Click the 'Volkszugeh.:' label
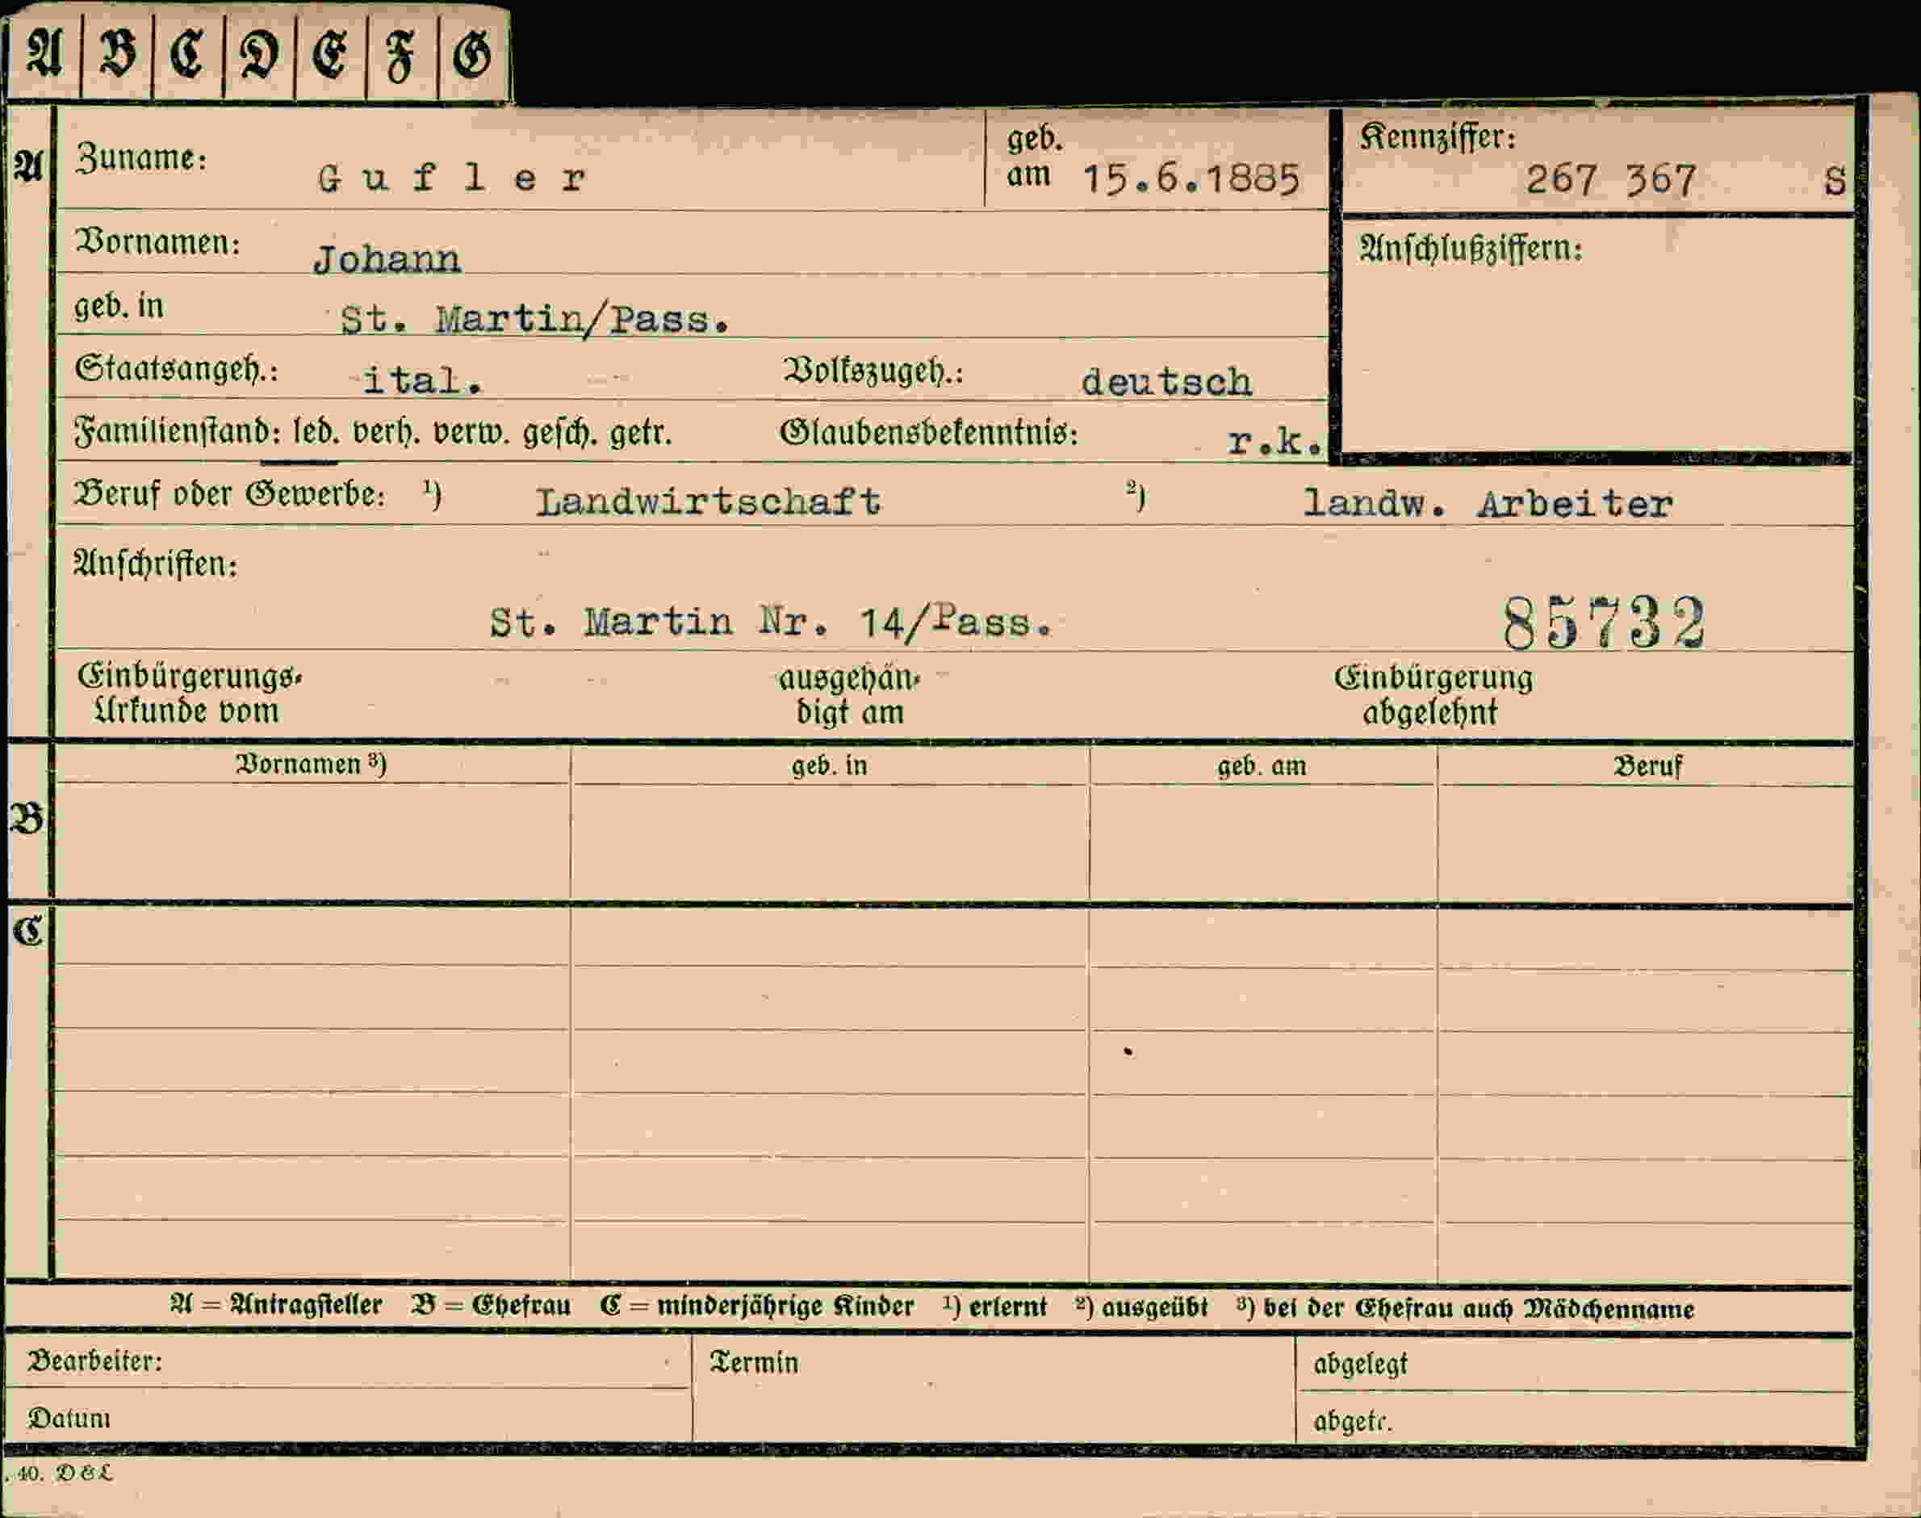This screenshot has width=1921, height=1518. pos(873,371)
